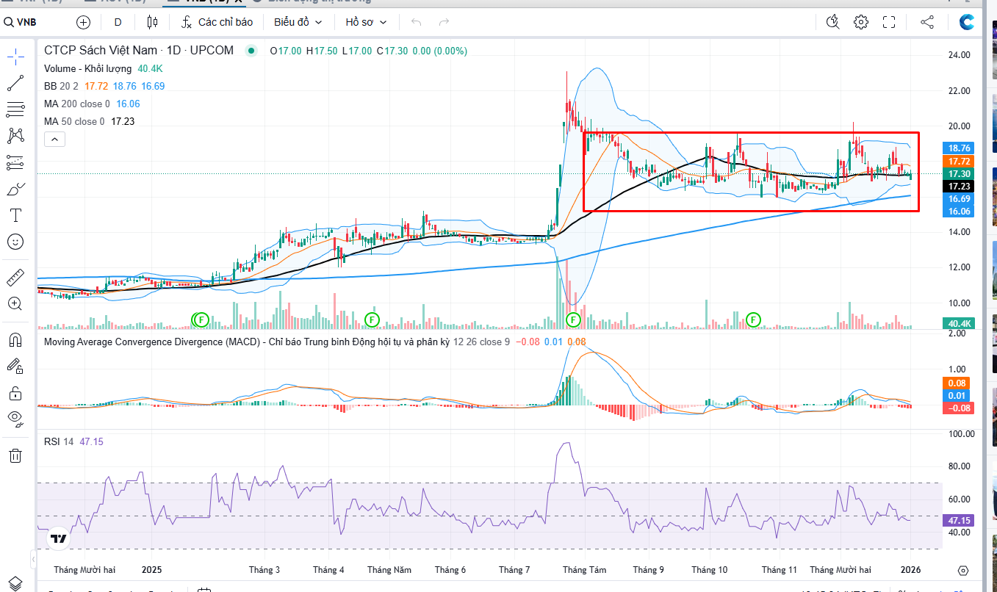Select the MA 200 close indicator legend
The width and height of the screenshot is (997, 592).
[x=77, y=104]
